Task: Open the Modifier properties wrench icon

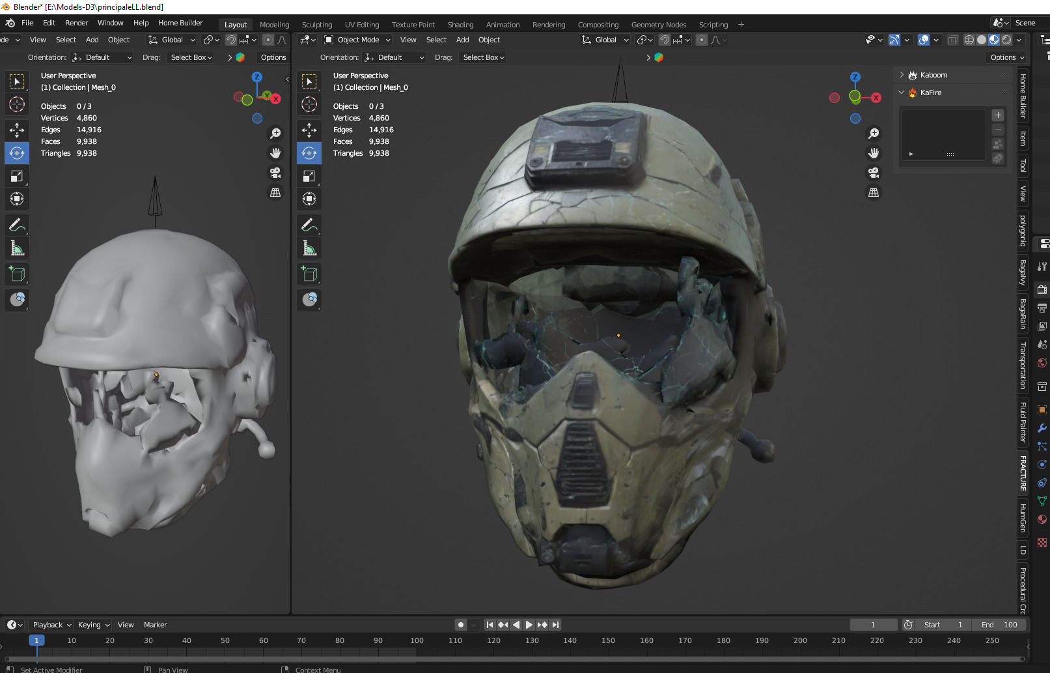Action: (x=1042, y=428)
